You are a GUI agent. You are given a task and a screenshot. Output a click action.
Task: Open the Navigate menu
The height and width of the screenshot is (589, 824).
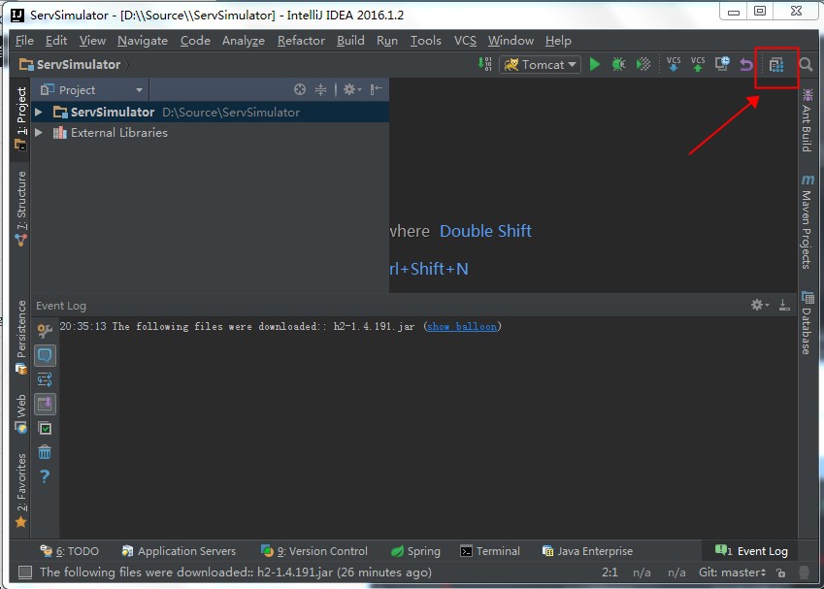tap(143, 41)
